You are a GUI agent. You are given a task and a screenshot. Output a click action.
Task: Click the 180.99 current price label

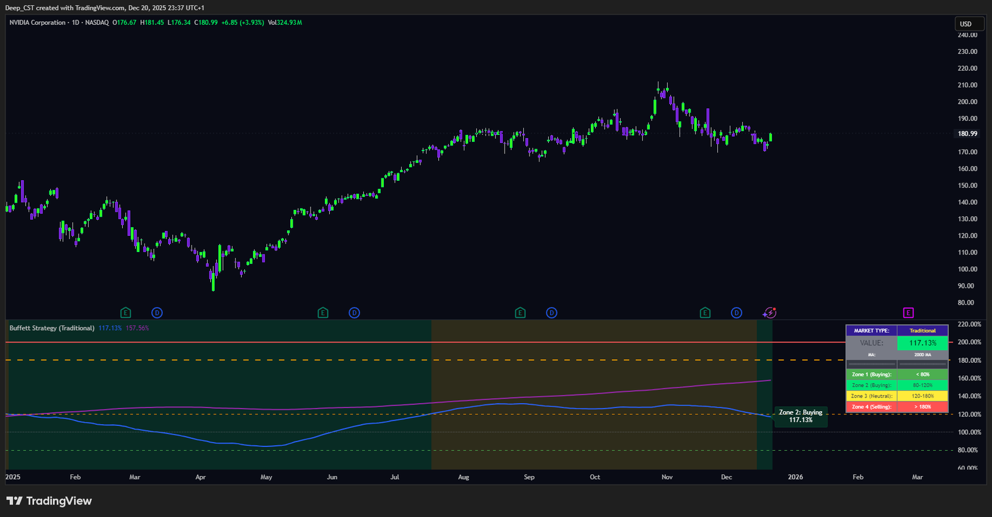point(967,134)
